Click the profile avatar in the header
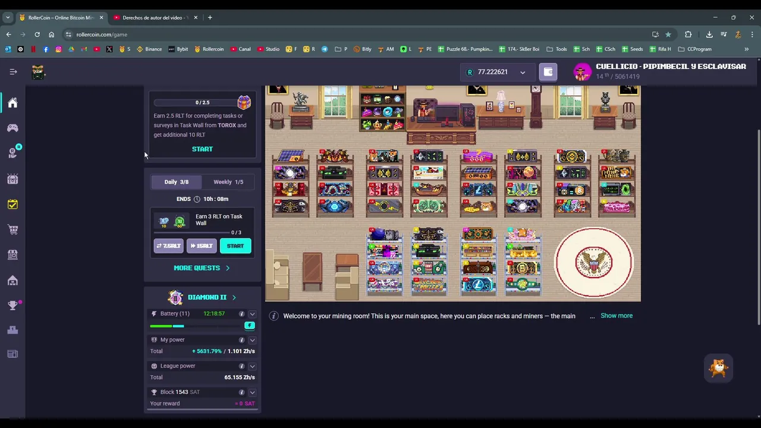Screen dimensions: 761x428 582,72
